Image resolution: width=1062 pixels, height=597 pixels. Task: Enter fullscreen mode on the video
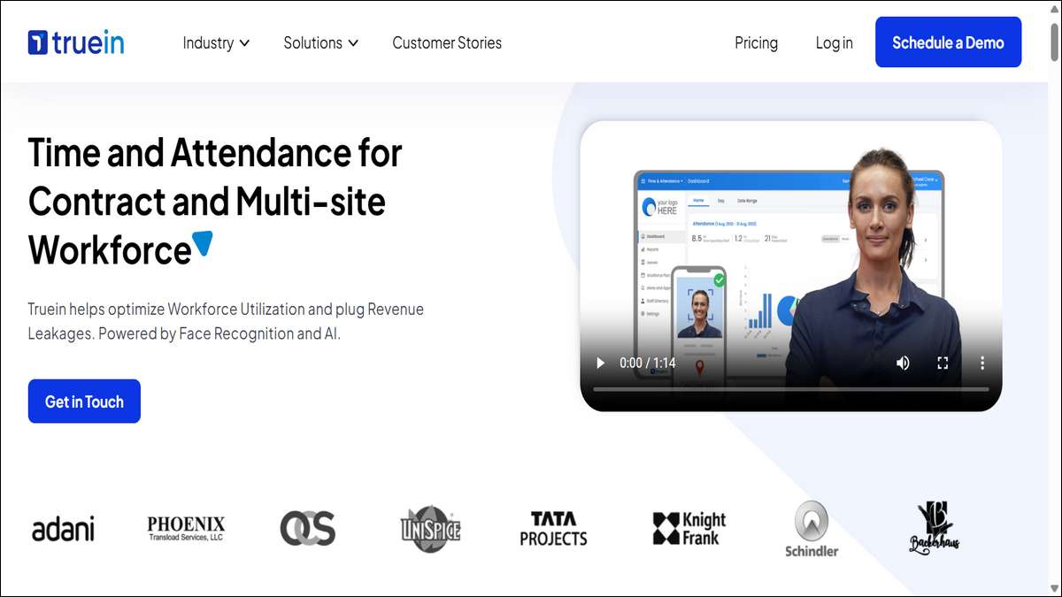point(943,363)
